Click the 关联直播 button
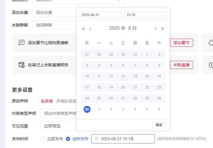 (182, 65)
